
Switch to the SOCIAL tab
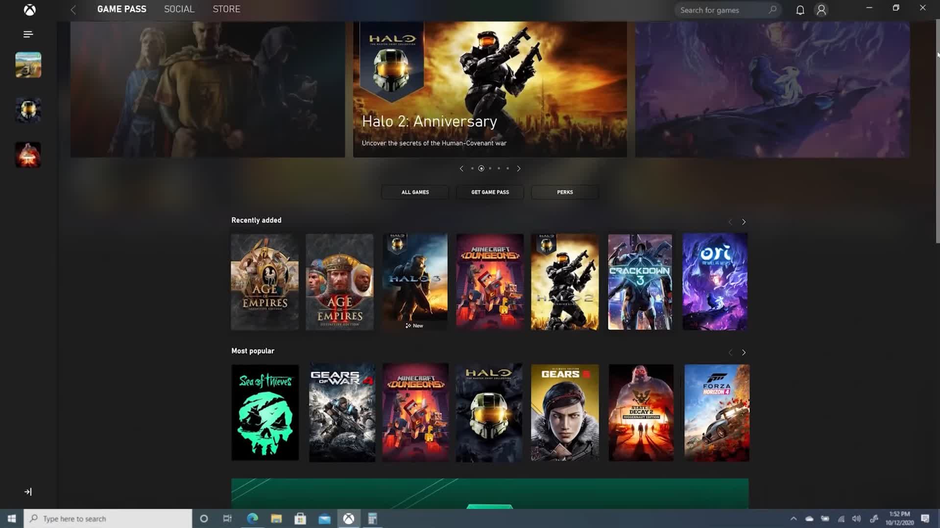[x=179, y=9]
